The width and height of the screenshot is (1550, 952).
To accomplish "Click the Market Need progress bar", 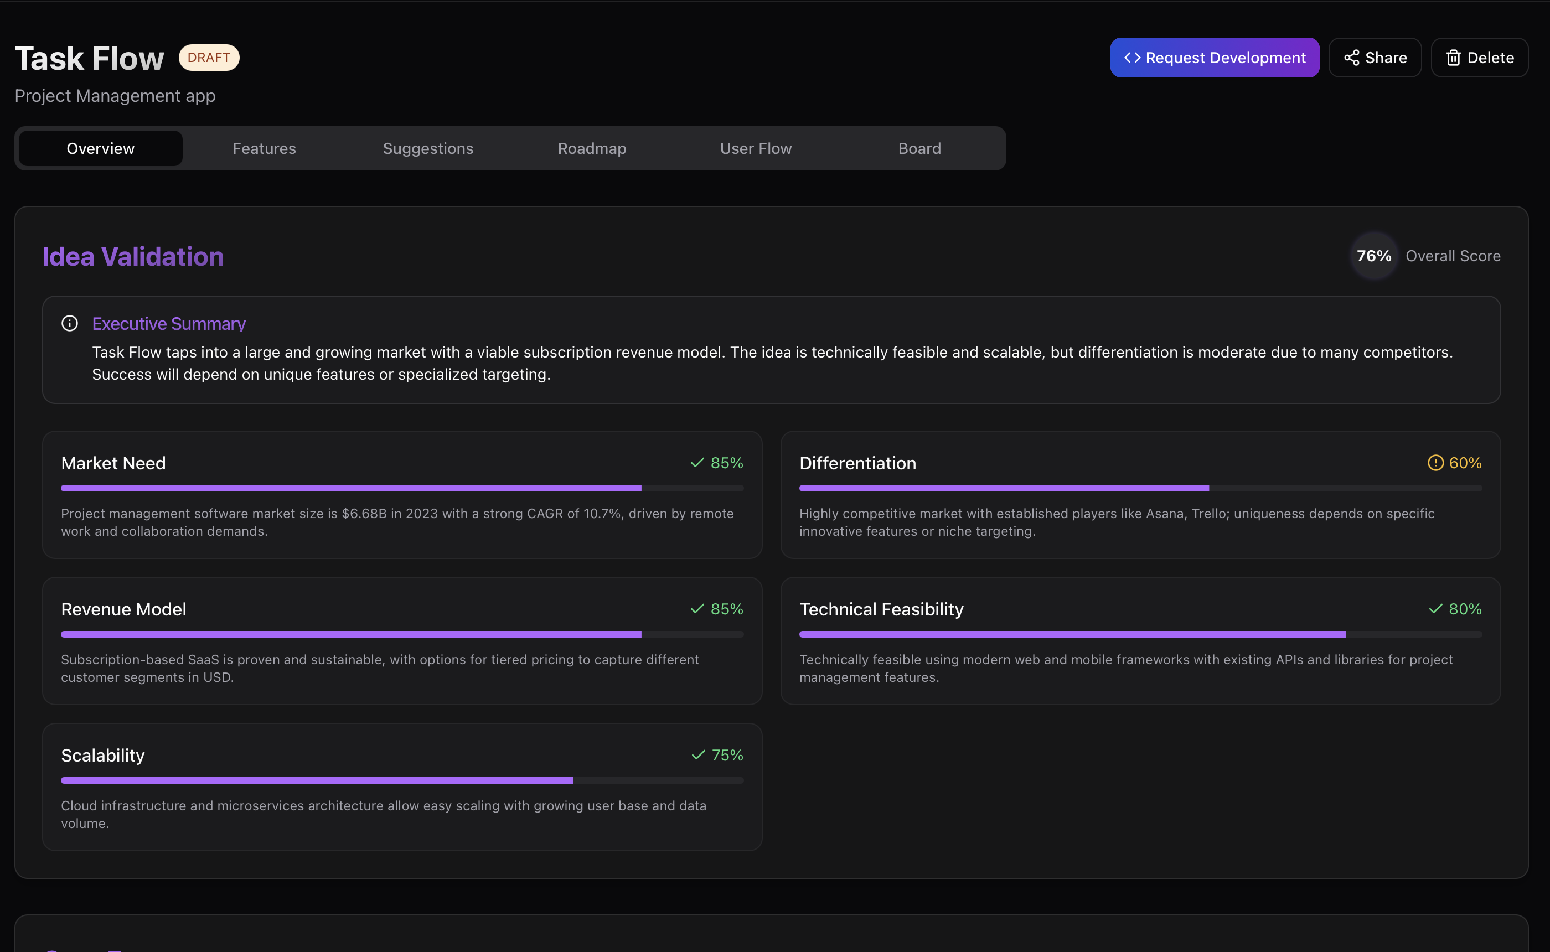I will pyautogui.click(x=402, y=489).
